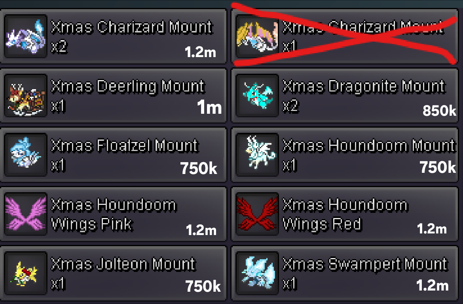Choose the white Xmas Houndoom Mount icon
The width and height of the screenshot is (463, 304).
tap(257, 154)
